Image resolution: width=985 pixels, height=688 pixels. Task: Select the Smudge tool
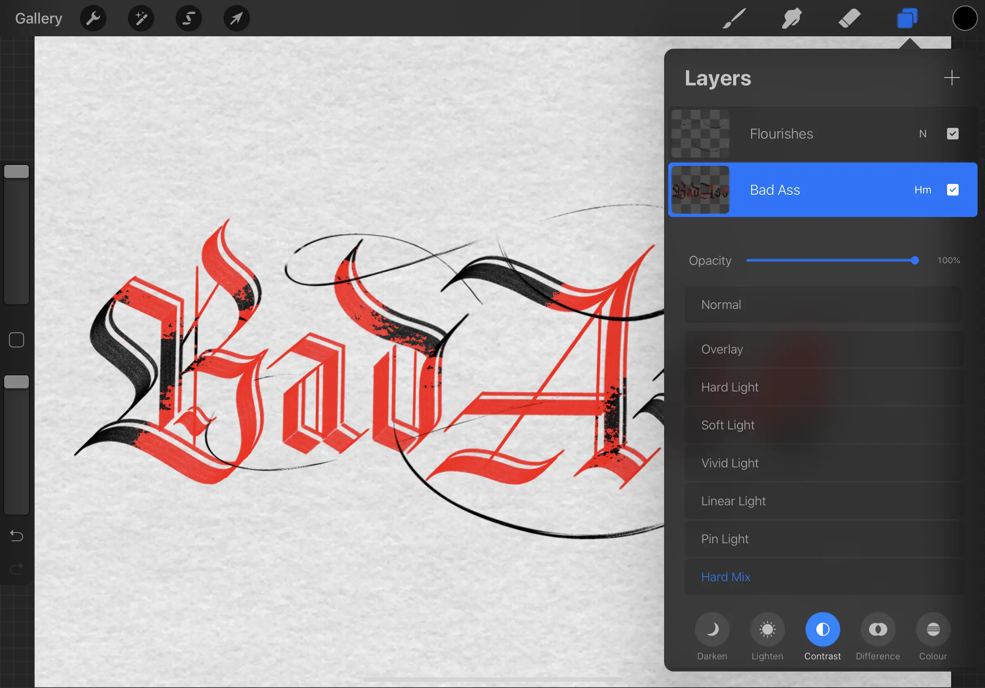click(791, 18)
